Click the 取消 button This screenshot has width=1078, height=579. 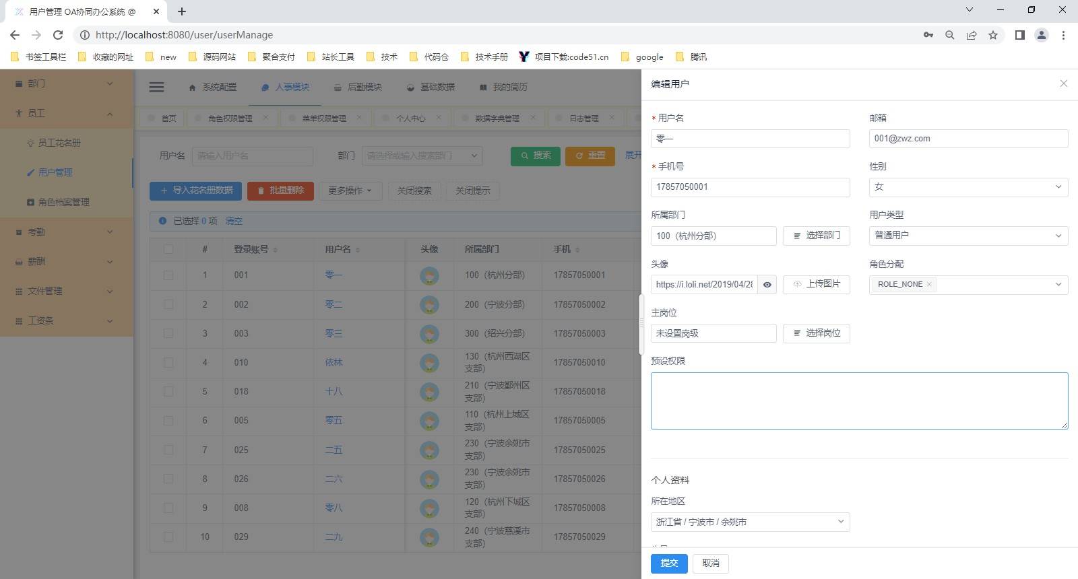point(711,564)
